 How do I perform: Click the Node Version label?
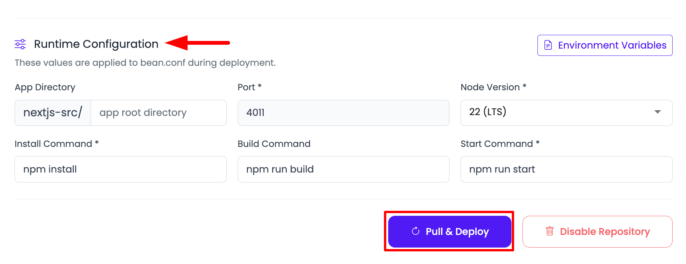tap(493, 87)
